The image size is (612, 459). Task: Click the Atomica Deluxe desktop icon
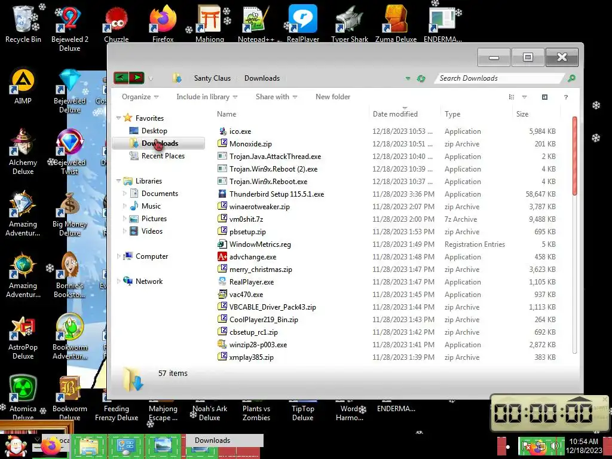[x=23, y=397]
